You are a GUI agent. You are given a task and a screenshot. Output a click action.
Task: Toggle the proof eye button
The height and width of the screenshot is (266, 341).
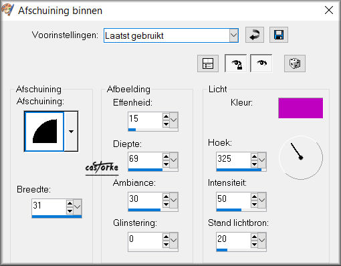coord(261,63)
